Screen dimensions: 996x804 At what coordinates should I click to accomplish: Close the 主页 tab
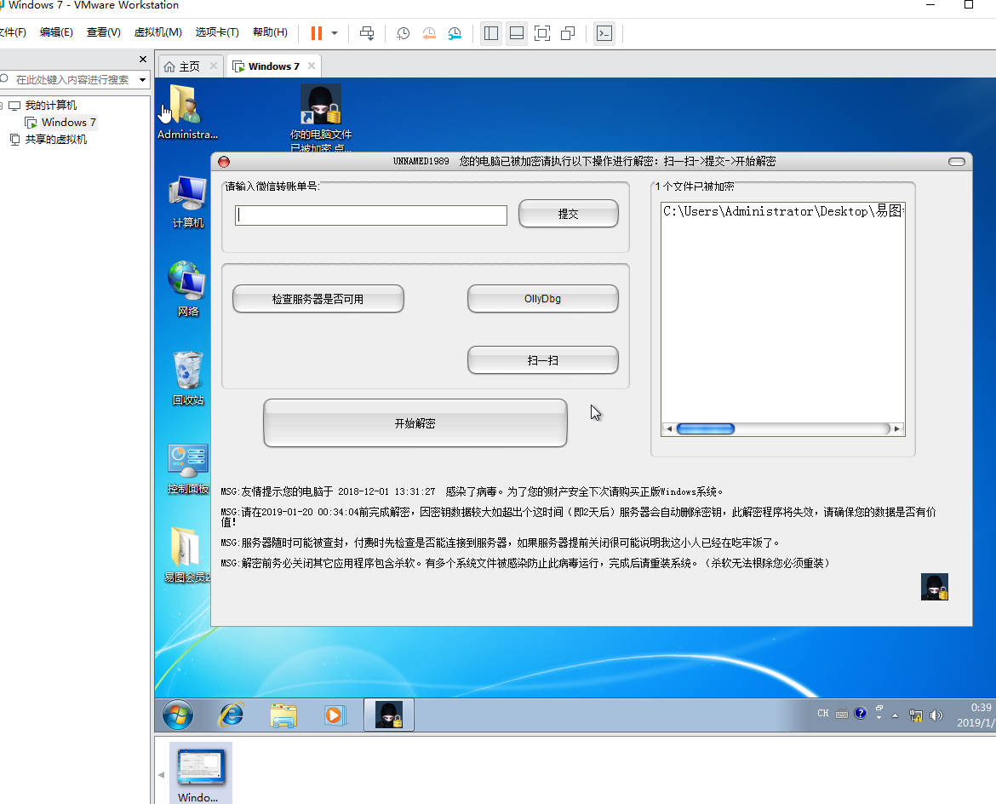click(x=214, y=66)
